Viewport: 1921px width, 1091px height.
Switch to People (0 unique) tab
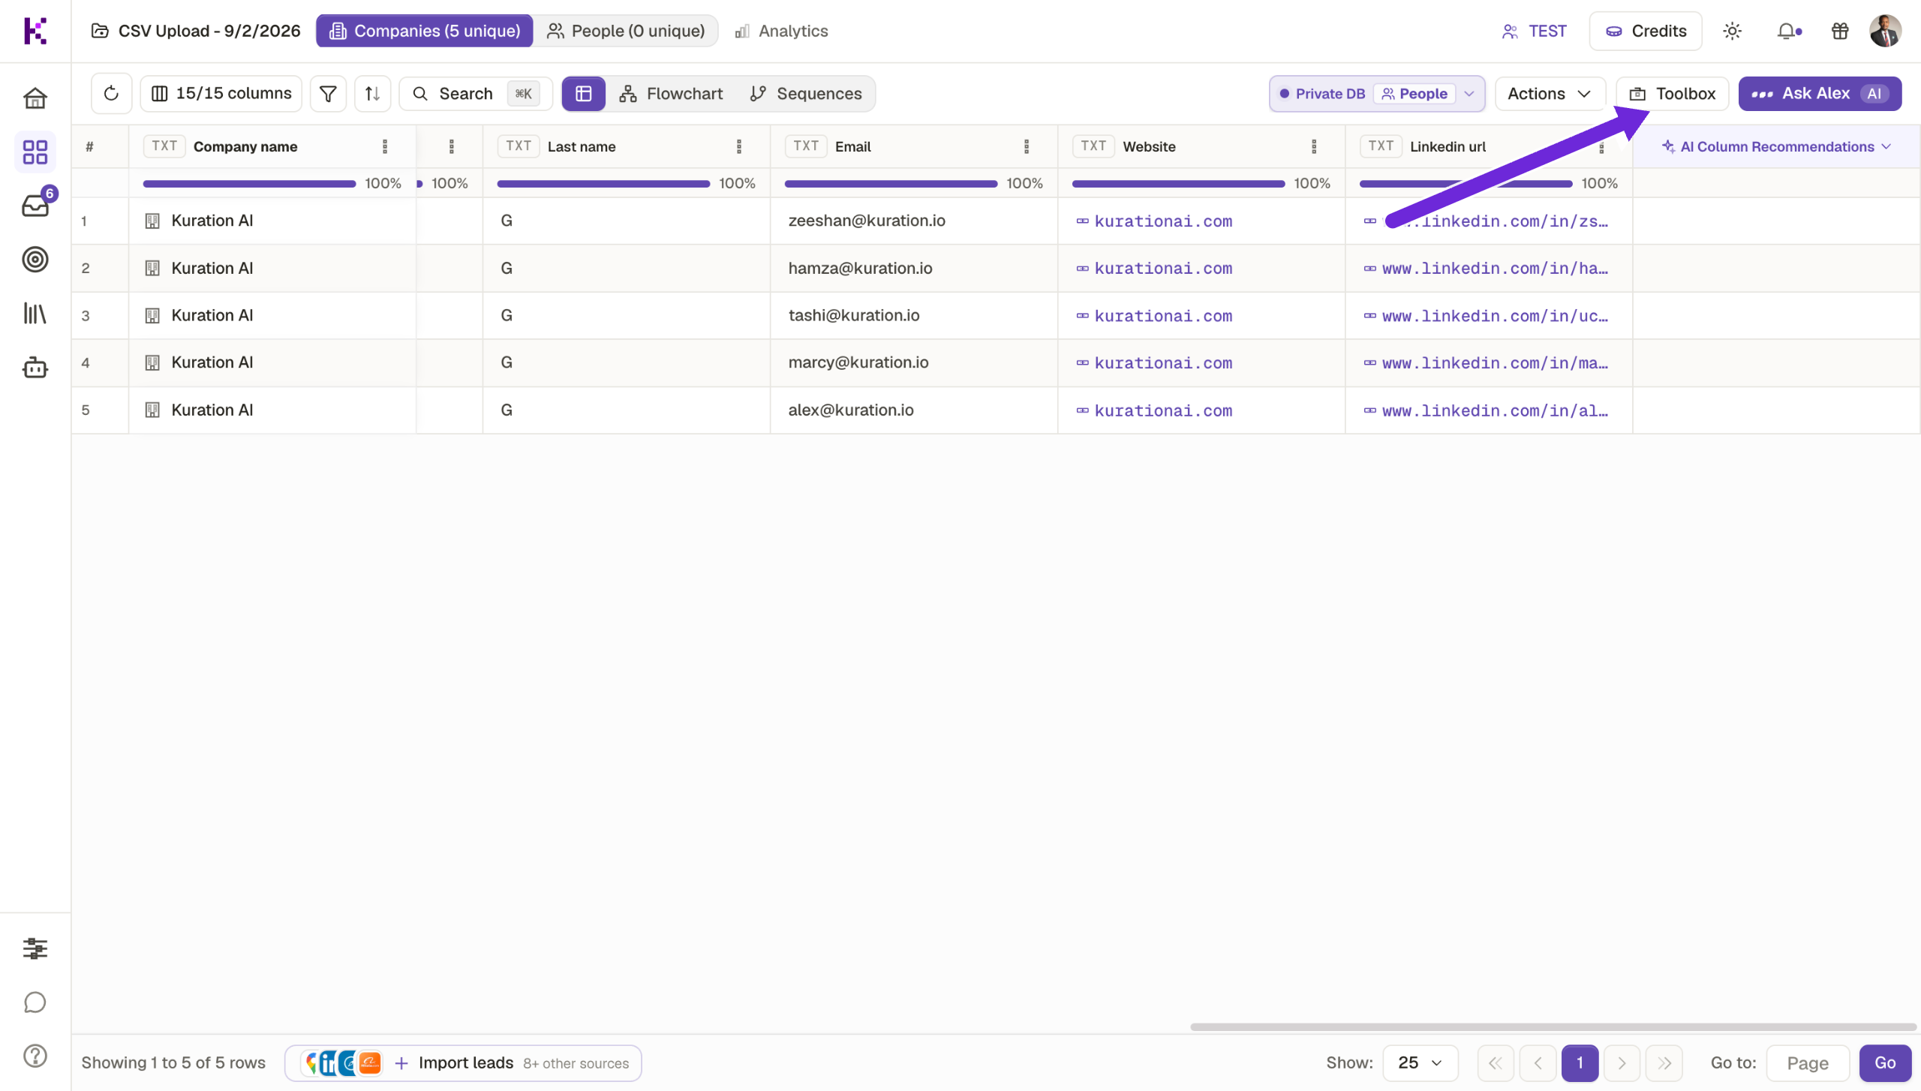tap(626, 31)
